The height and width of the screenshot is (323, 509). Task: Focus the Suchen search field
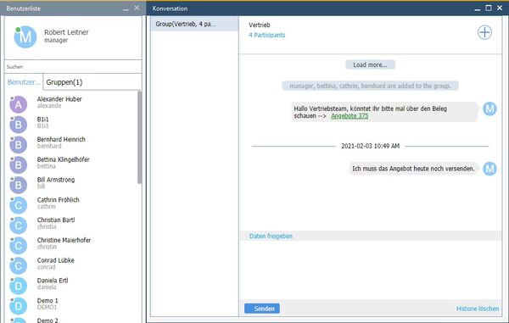(x=73, y=66)
